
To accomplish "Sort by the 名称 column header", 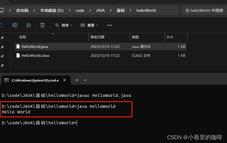I will [x=23, y=37].
